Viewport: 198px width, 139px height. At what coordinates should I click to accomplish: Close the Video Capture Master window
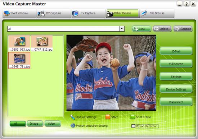[193, 4]
